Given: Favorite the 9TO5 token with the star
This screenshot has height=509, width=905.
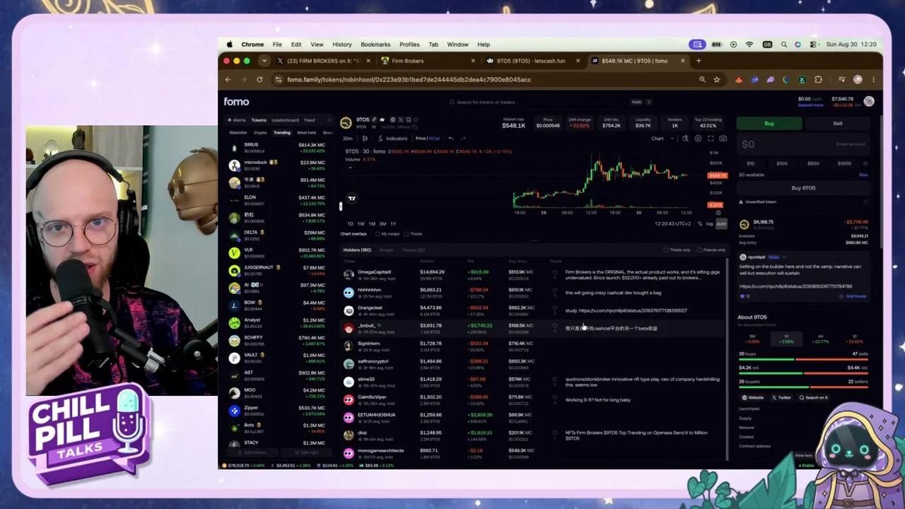Looking at the screenshot, I should point(416,120).
